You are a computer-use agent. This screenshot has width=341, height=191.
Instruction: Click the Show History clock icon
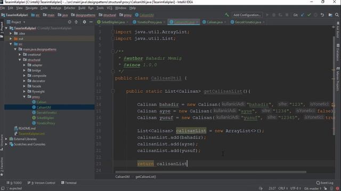pos(315,15)
